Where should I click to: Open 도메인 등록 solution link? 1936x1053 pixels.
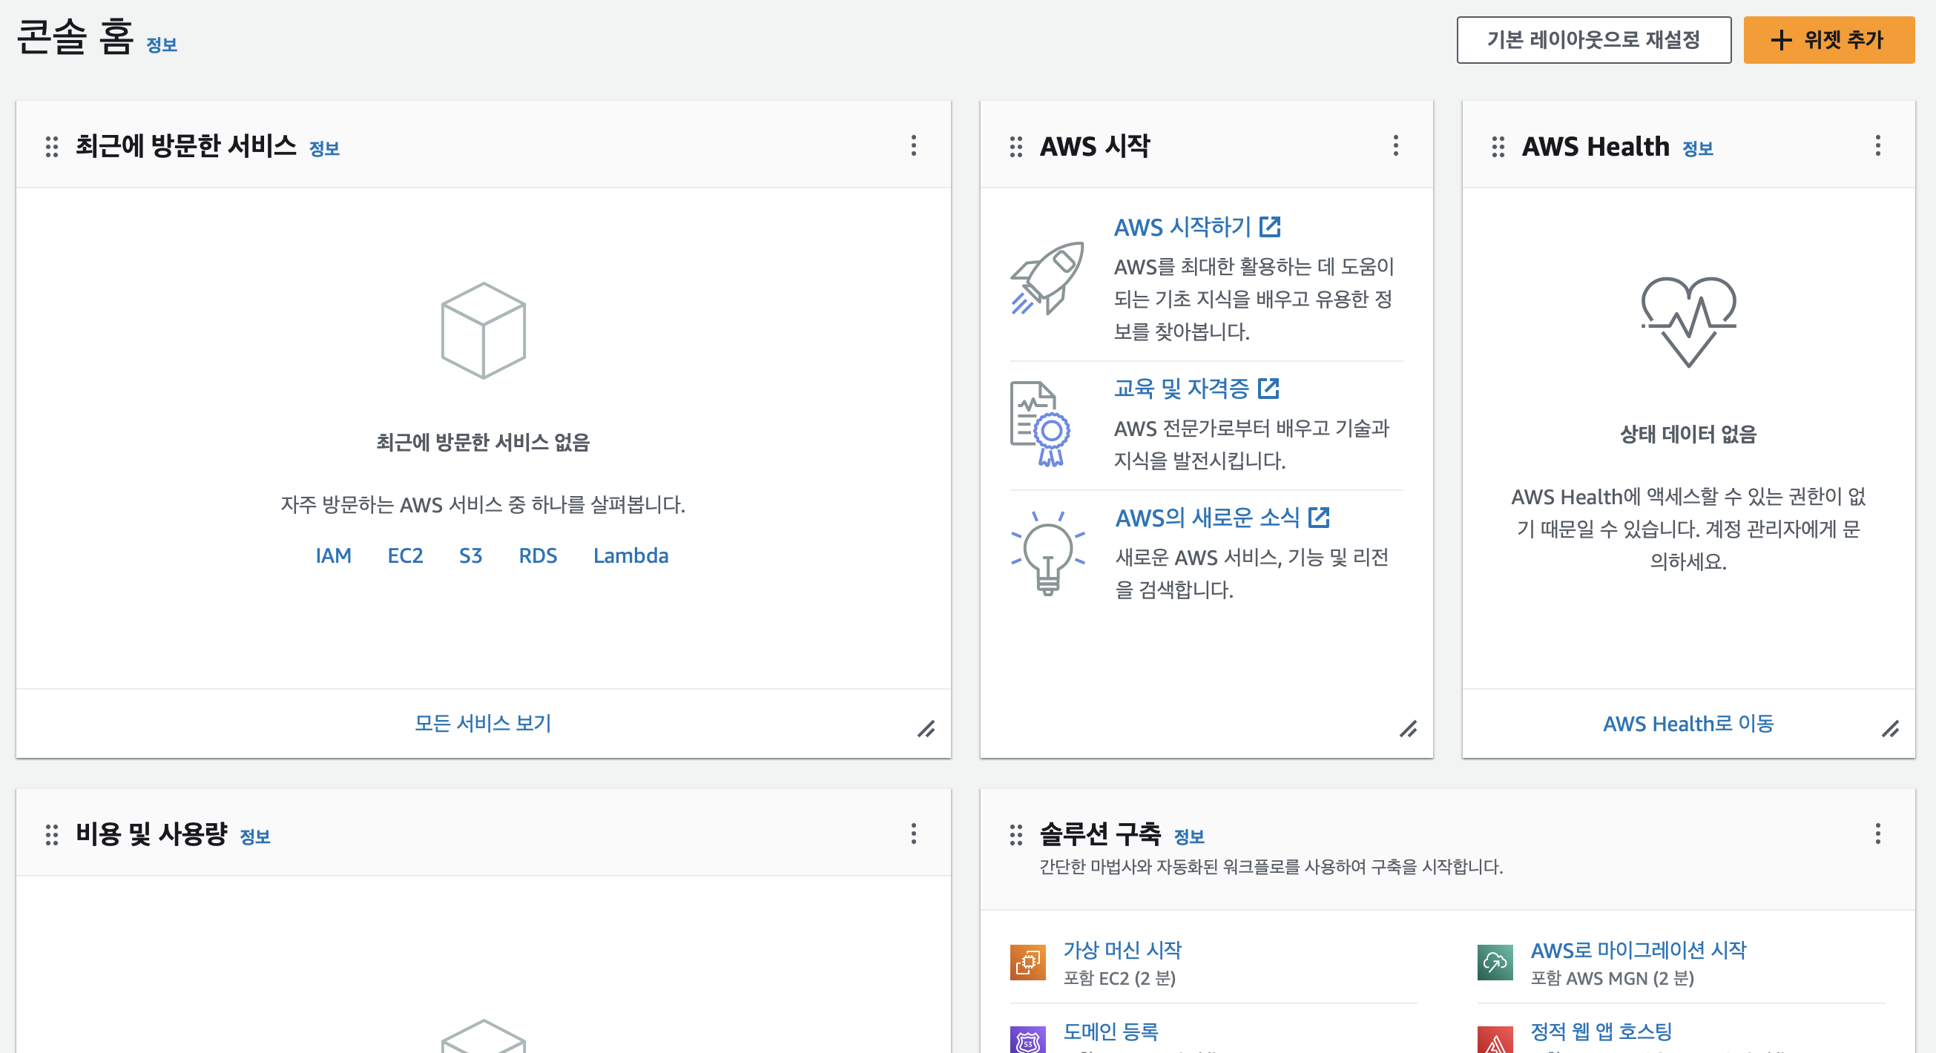tap(1111, 1031)
